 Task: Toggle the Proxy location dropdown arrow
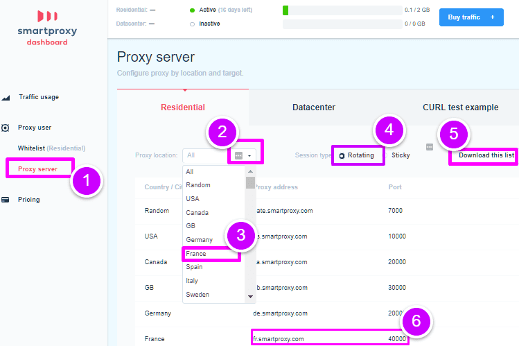(249, 155)
